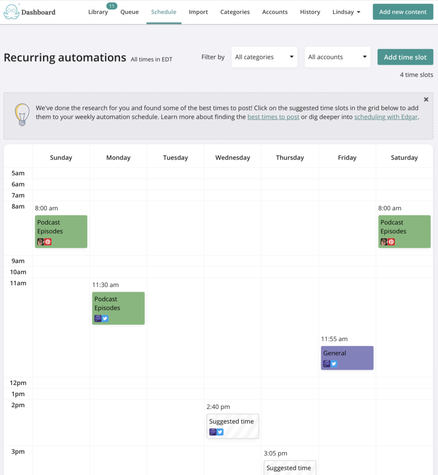Click the Twitter icon on Monday's Podcast Episodes
438x475 pixels.
coord(105,318)
